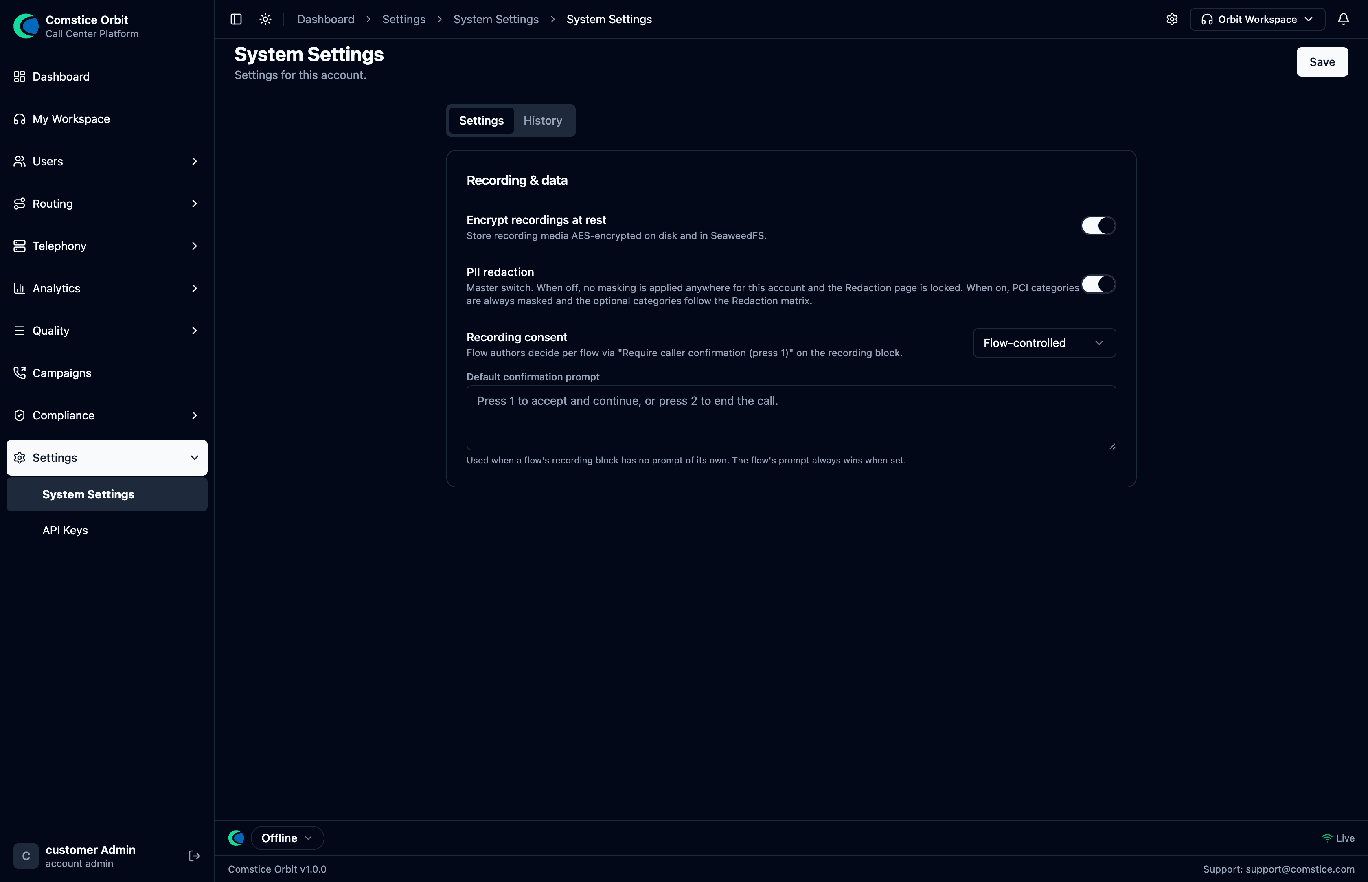
Task: Open the gear icon in top bar
Action: click(x=1172, y=20)
